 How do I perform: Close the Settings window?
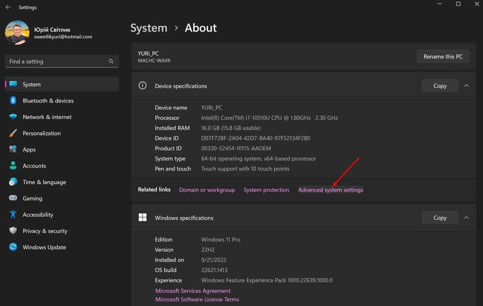(x=477, y=4)
